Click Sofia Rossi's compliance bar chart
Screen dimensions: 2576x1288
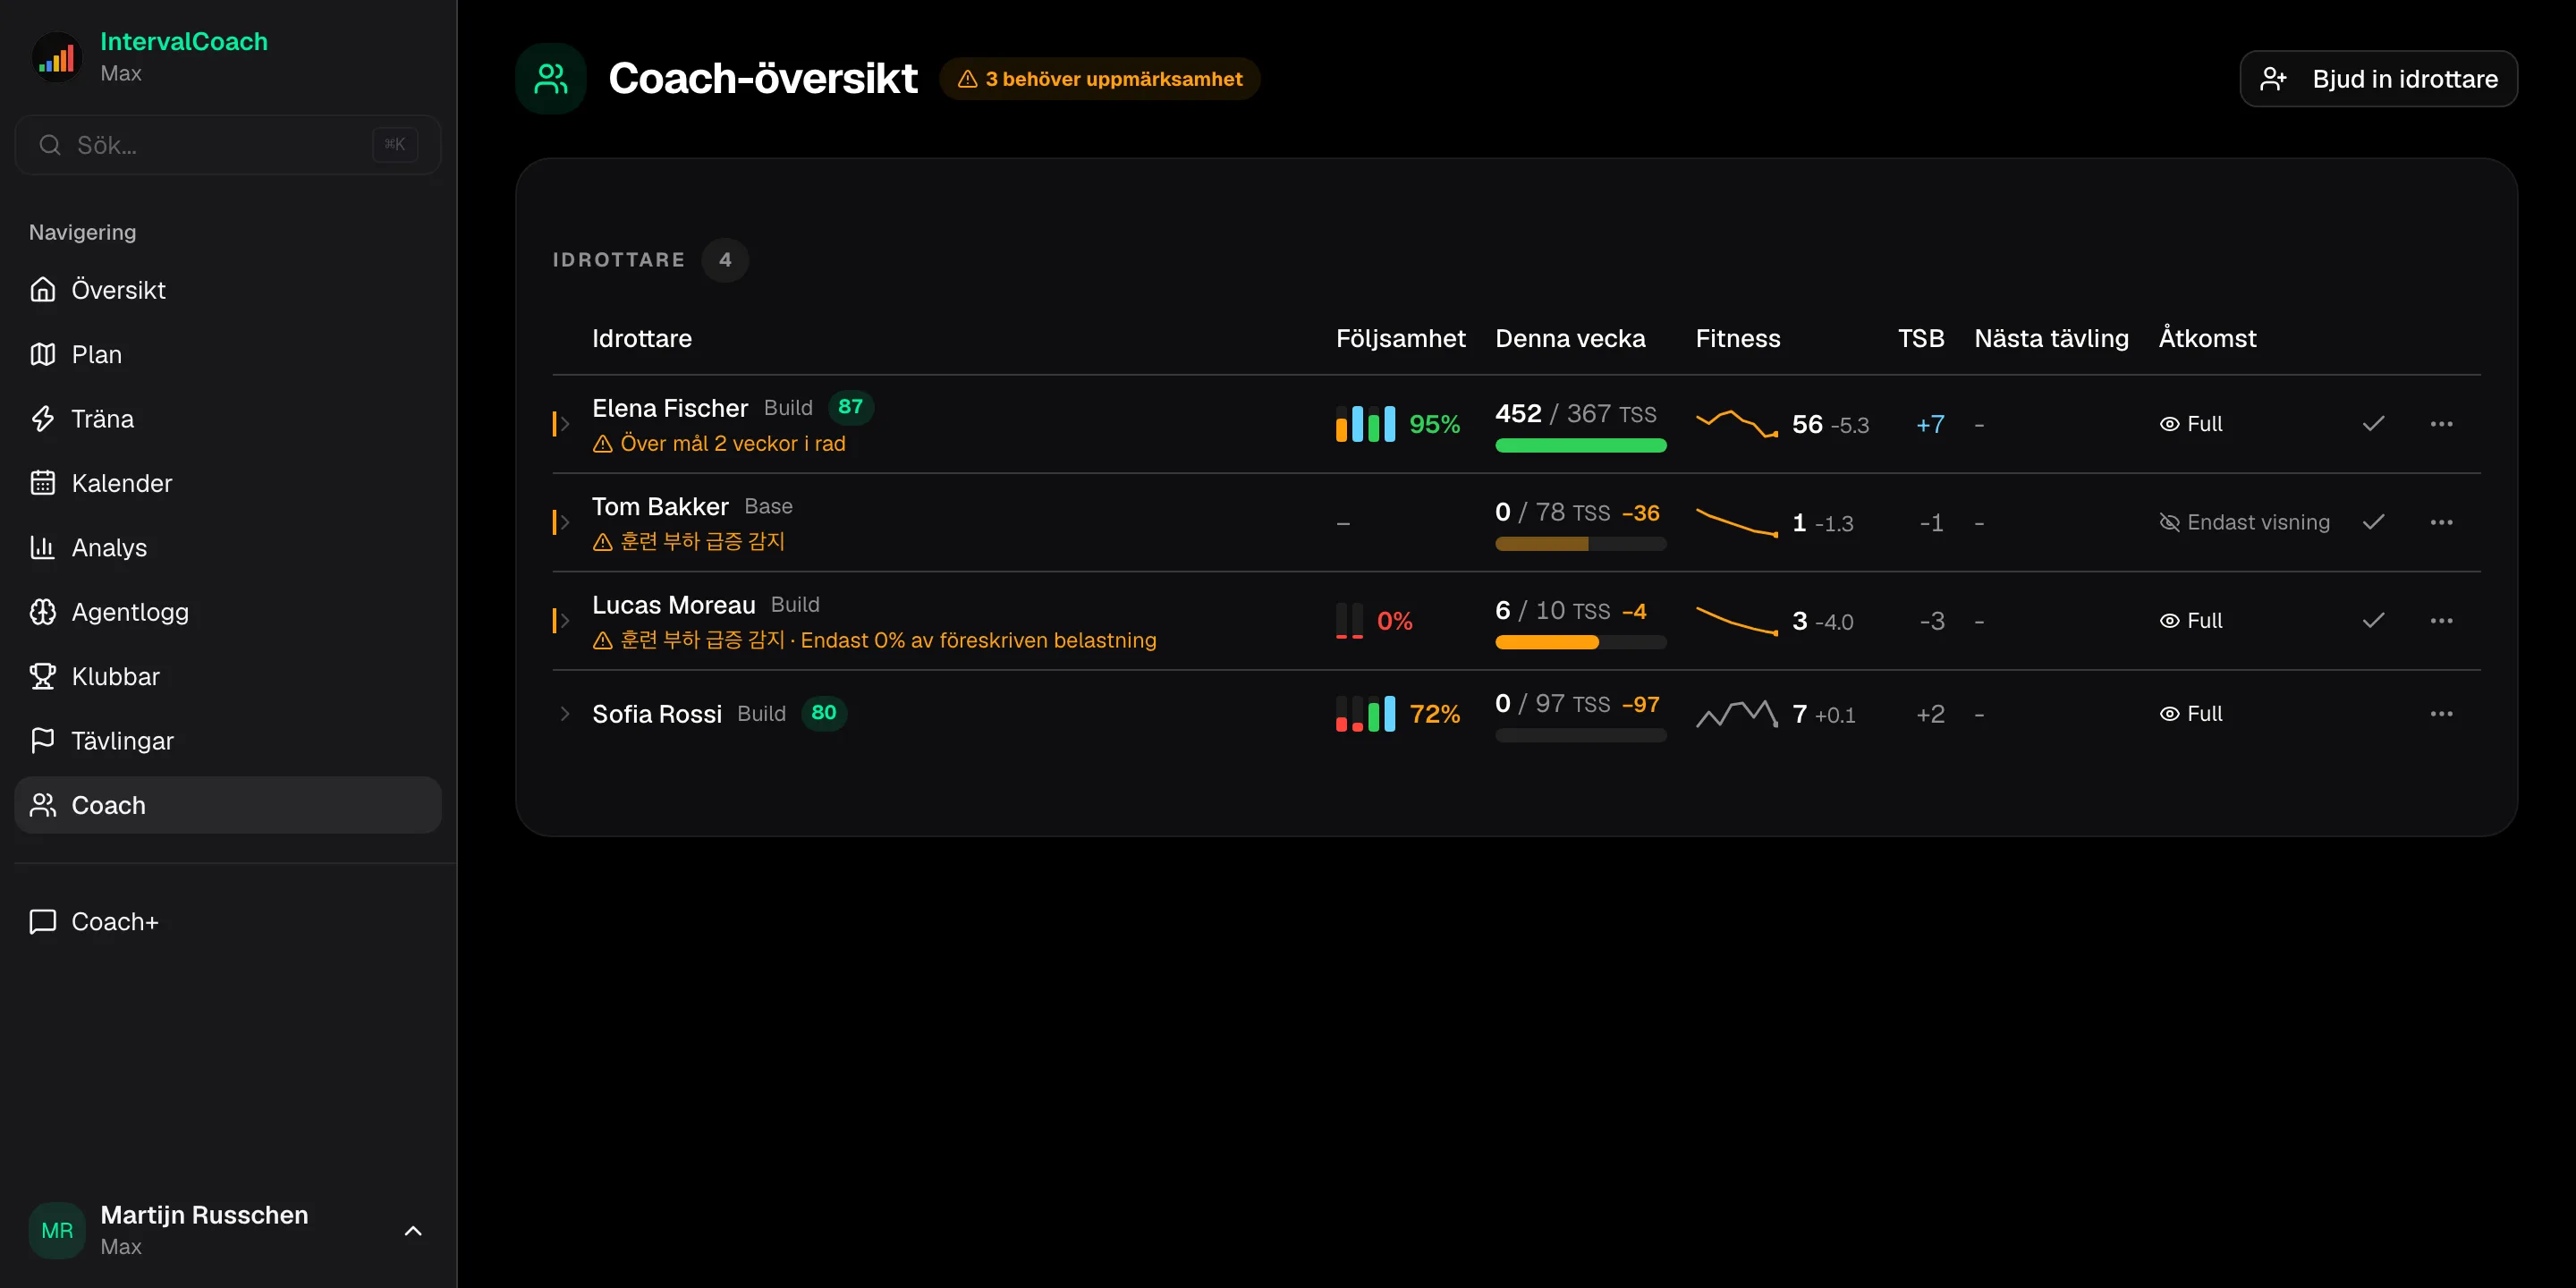1365,714
